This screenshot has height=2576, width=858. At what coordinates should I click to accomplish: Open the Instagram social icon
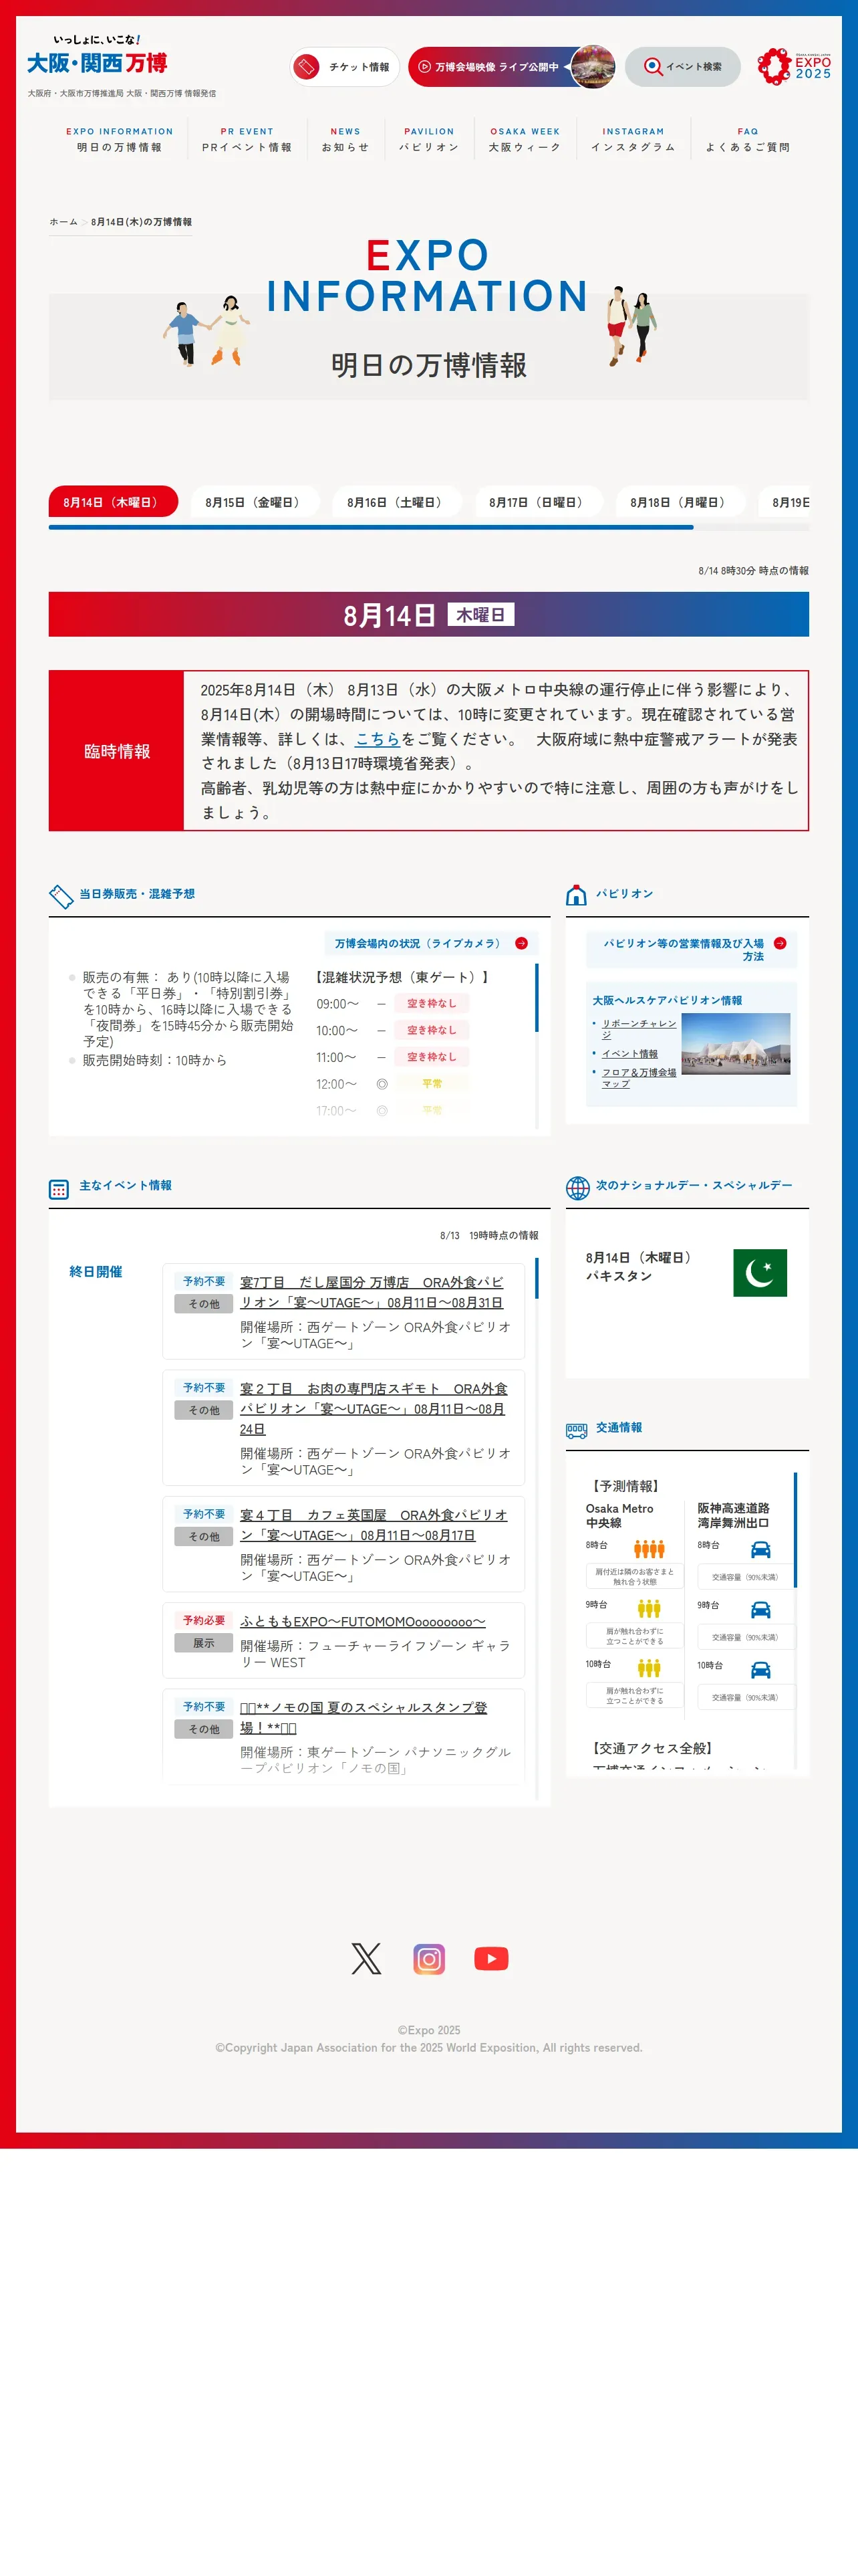pos(428,1958)
